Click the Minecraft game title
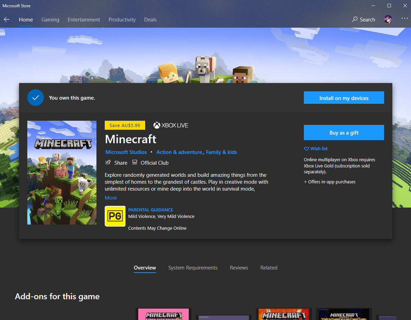 [x=131, y=139]
